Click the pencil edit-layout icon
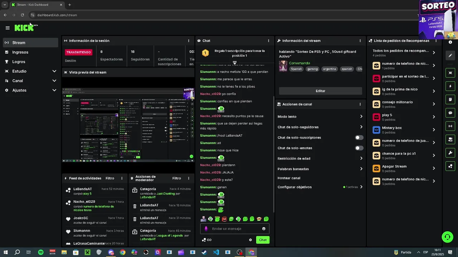Screen dimensions: 458x257 click(450, 55)
